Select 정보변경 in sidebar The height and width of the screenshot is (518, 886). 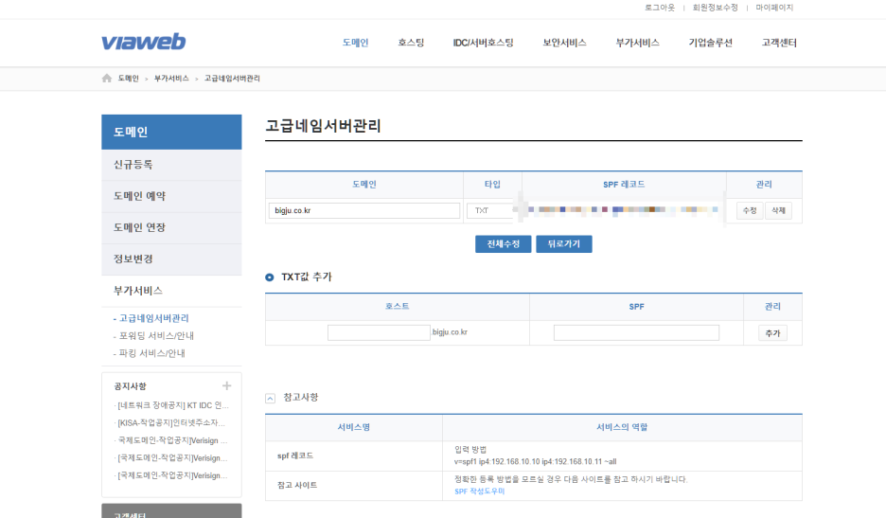coord(171,259)
